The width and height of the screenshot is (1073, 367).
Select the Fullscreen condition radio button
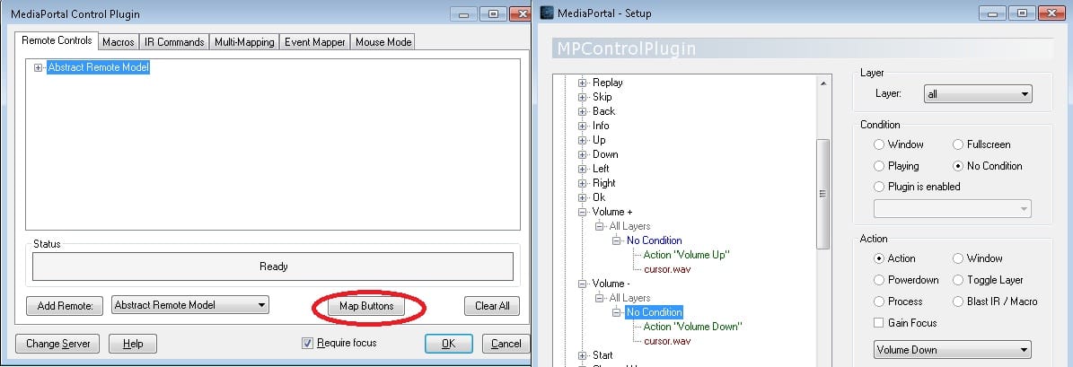tap(959, 144)
